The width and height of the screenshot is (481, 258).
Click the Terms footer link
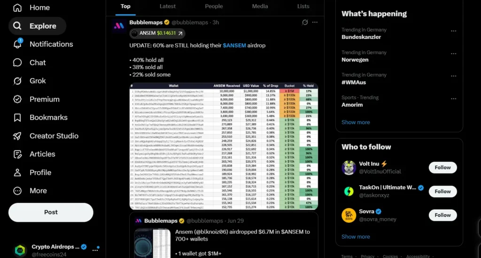click(x=347, y=256)
